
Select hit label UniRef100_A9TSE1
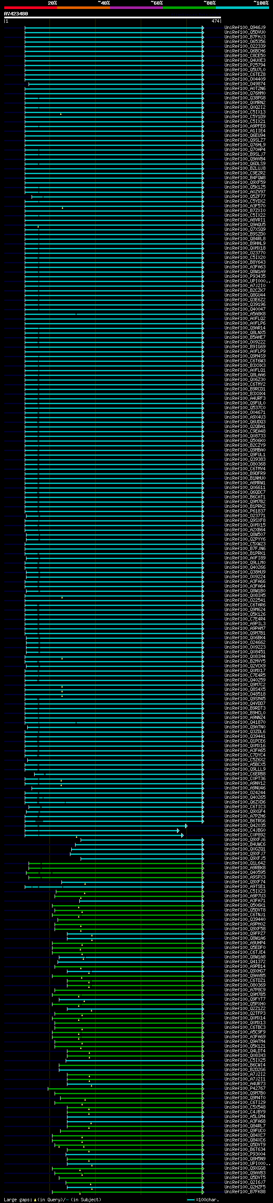click(244, 886)
